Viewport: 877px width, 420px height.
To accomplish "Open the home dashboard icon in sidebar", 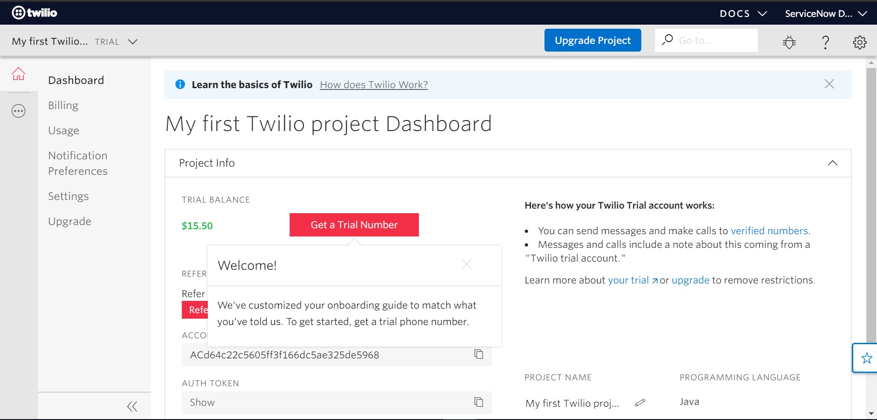I will coord(18,73).
